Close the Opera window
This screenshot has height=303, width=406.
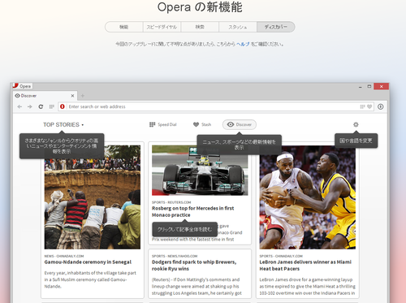pyautogui.click(x=382, y=86)
